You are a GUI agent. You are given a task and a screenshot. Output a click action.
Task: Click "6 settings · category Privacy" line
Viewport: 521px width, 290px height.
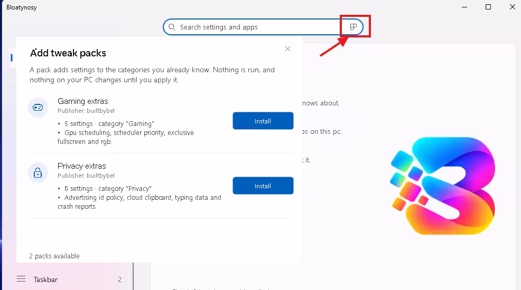pos(108,189)
